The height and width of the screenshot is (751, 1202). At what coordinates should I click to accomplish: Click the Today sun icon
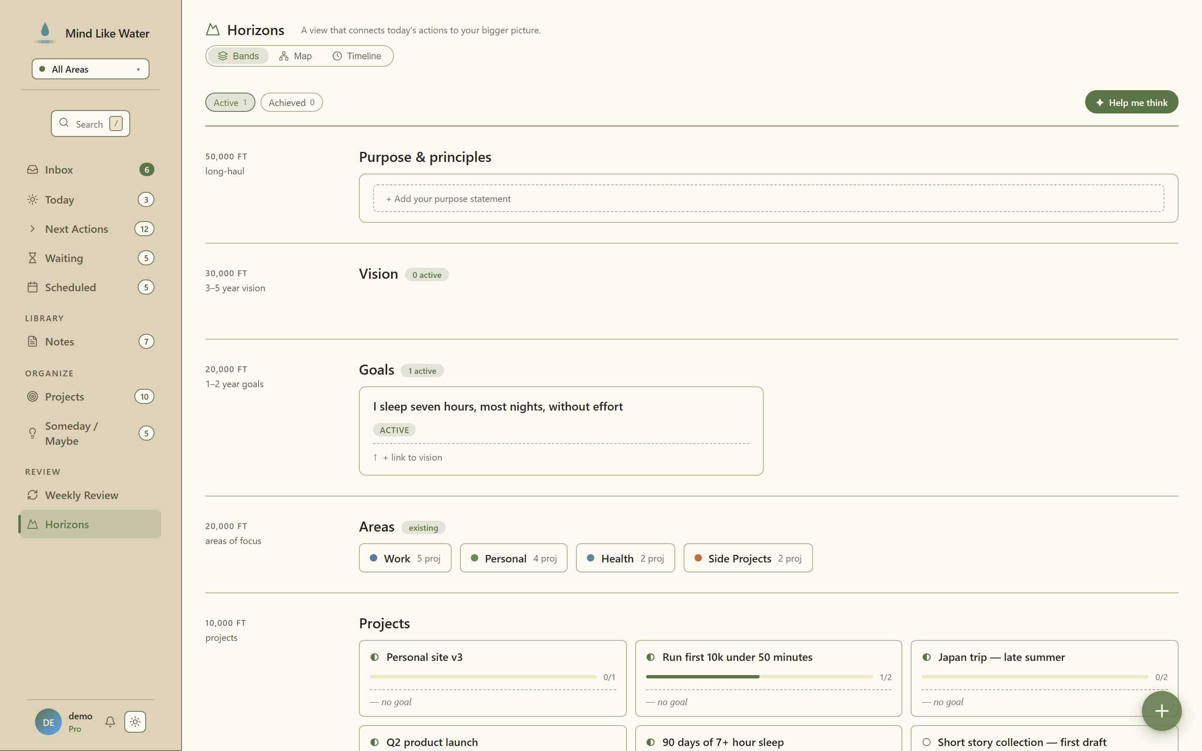coord(32,199)
